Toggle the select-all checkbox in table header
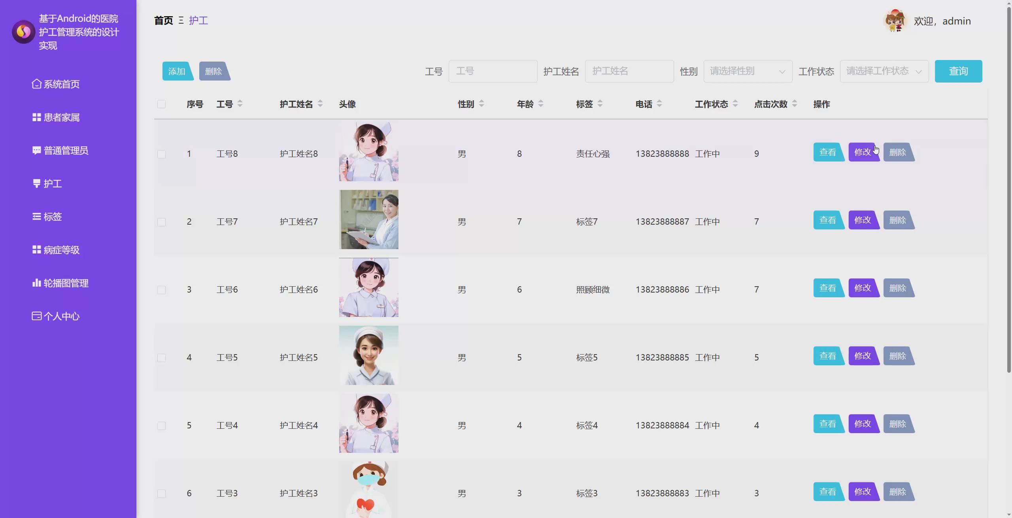The height and width of the screenshot is (518, 1012). (161, 104)
